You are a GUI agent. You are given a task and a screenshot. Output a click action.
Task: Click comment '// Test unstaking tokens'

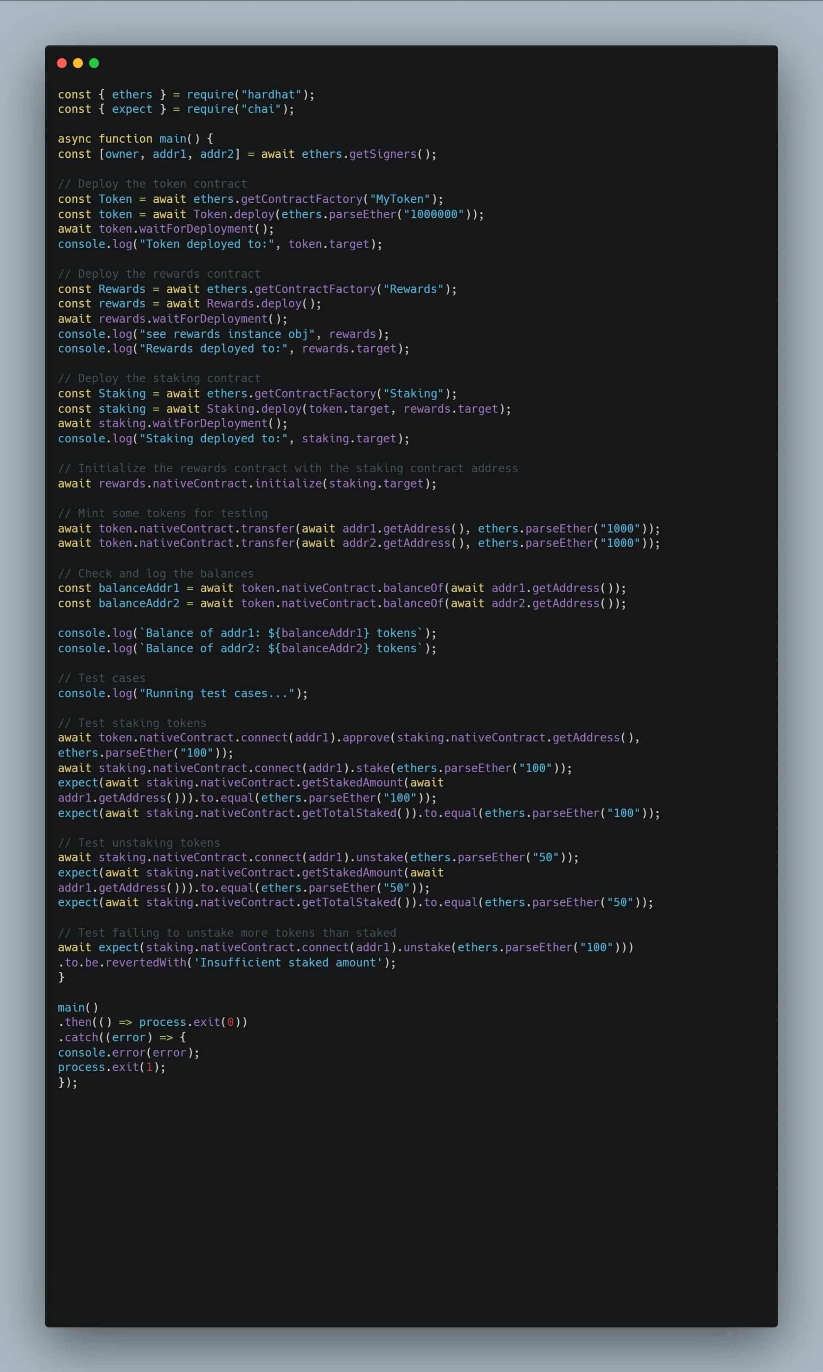click(x=138, y=843)
